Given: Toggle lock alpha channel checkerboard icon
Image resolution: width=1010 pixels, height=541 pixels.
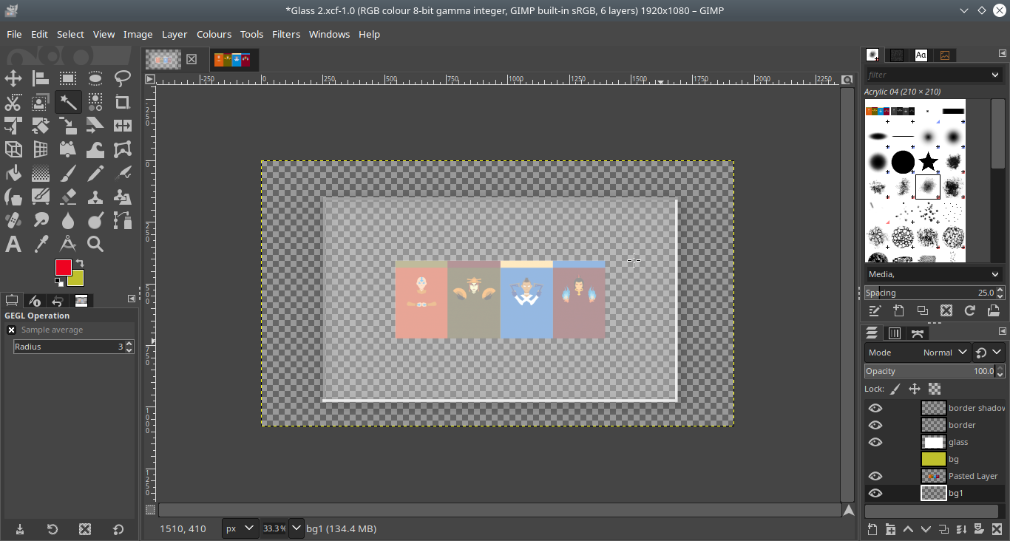Looking at the screenshot, I should point(935,389).
